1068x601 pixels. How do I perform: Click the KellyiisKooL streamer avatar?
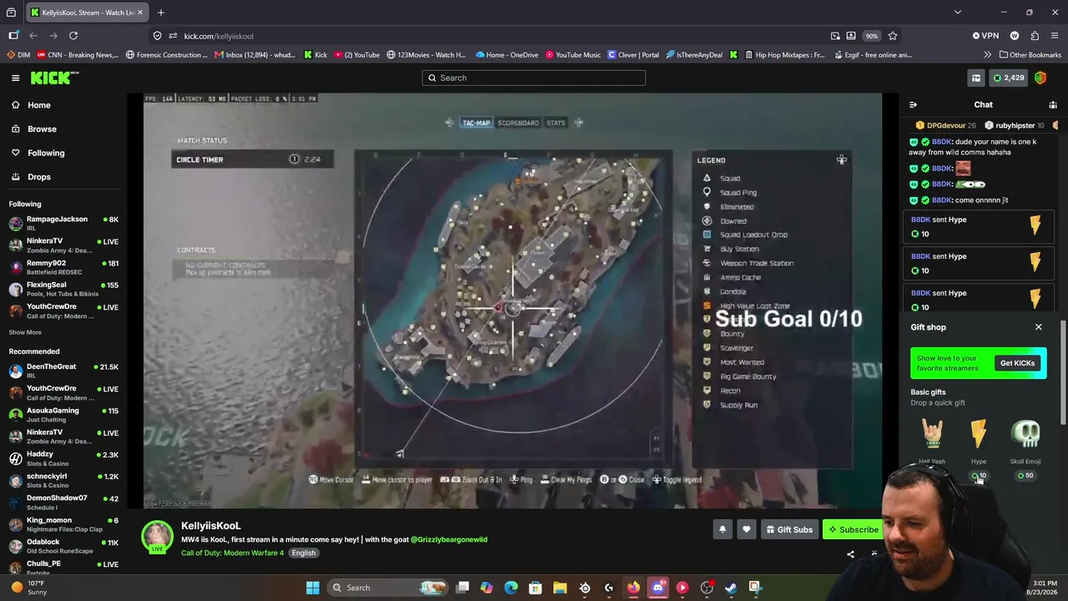click(157, 537)
